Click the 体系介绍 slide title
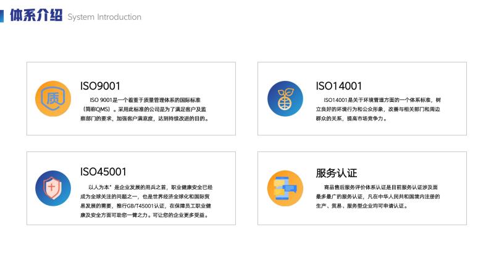The height and width of the screenshot is (278, 494). point(36,16)
